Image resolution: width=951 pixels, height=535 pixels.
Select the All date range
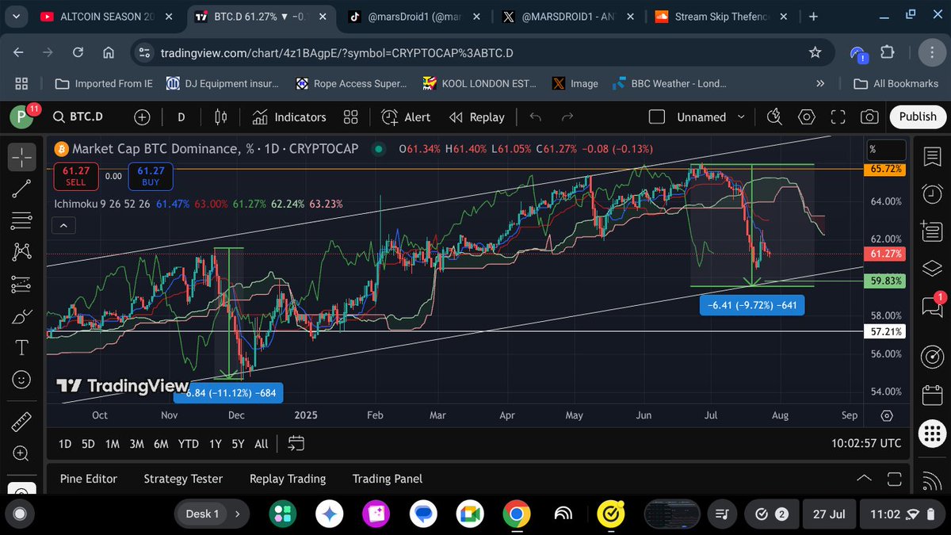tap(262, 444)
